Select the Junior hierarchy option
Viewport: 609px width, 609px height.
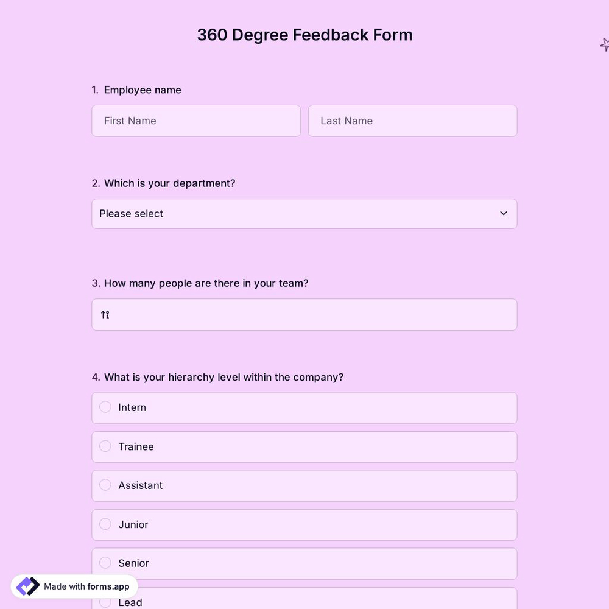[x=105, y=524]
